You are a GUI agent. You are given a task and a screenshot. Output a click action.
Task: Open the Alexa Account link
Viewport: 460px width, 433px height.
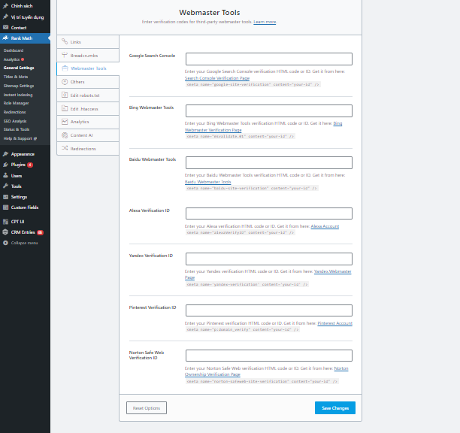click(x=325, y=226)
